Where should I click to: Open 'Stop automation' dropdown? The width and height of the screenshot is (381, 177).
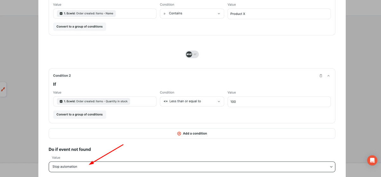coord(192,167)
